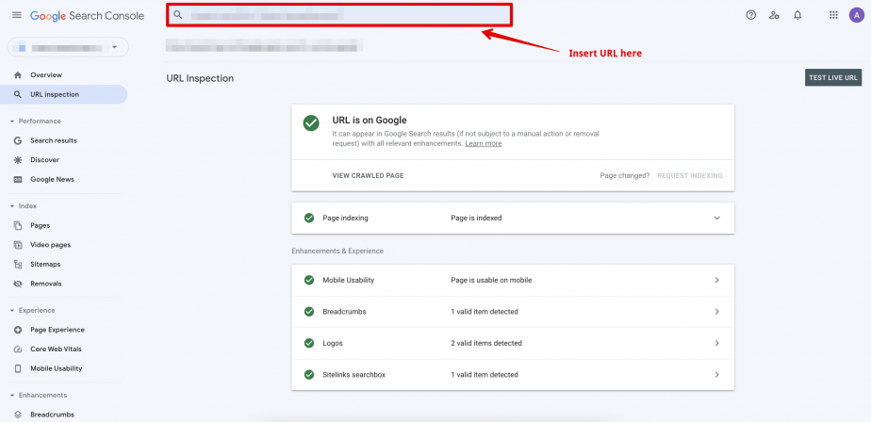
Task: Focus the URL inspection search field
Action: (338, 15)
